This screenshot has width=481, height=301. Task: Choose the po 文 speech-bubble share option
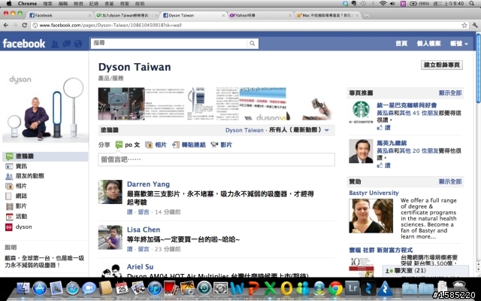pos(128,144)
